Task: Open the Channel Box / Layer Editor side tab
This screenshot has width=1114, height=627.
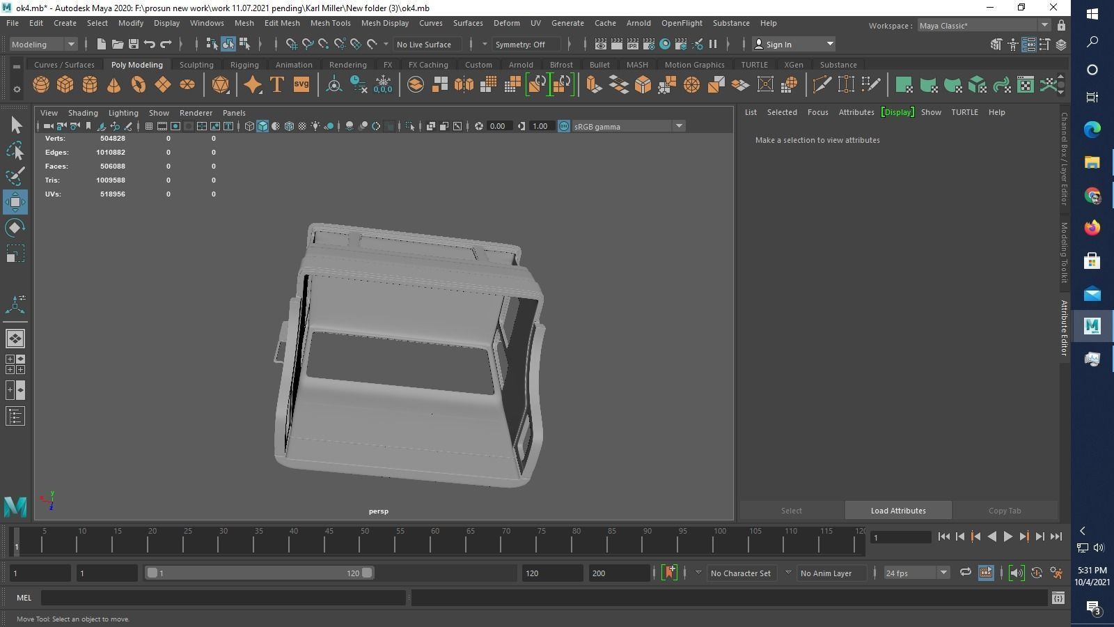Action: tap(1064, 158)
